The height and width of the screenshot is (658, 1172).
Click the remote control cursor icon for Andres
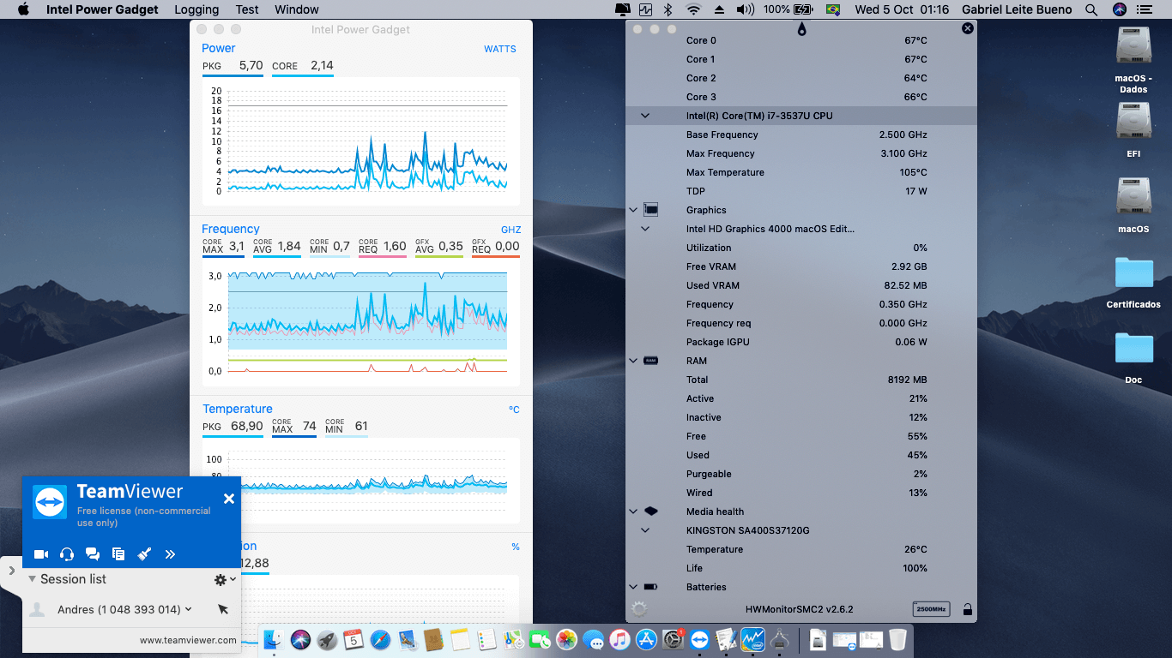(x=223, y=609)
